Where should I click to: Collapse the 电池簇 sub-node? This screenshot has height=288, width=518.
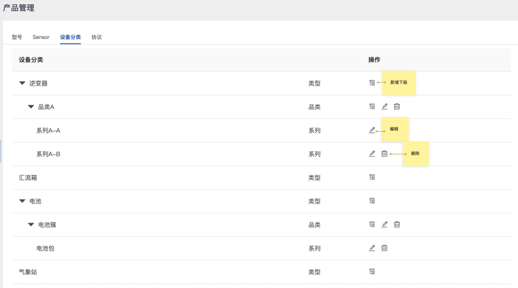click(31, 225)
